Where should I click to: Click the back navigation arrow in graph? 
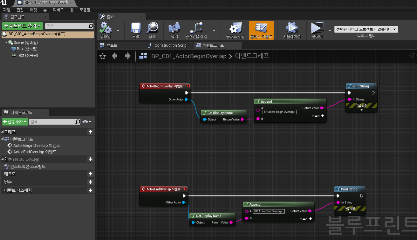point(114,56)
